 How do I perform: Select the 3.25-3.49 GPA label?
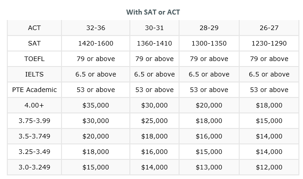click(34, 152)
